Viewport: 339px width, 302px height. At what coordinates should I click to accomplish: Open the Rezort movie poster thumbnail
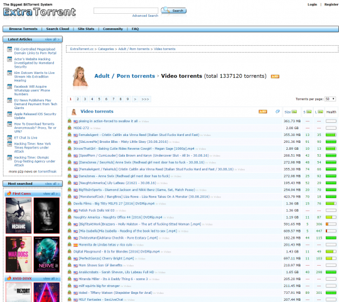19,293
